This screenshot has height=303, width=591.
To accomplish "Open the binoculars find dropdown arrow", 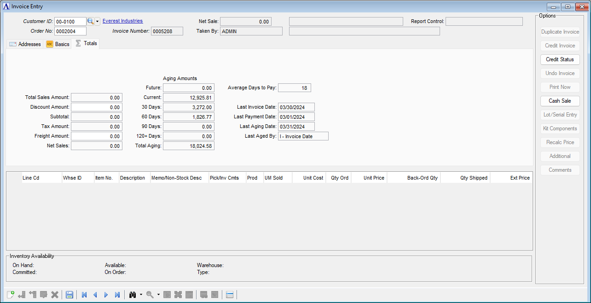I will [140, 295].
